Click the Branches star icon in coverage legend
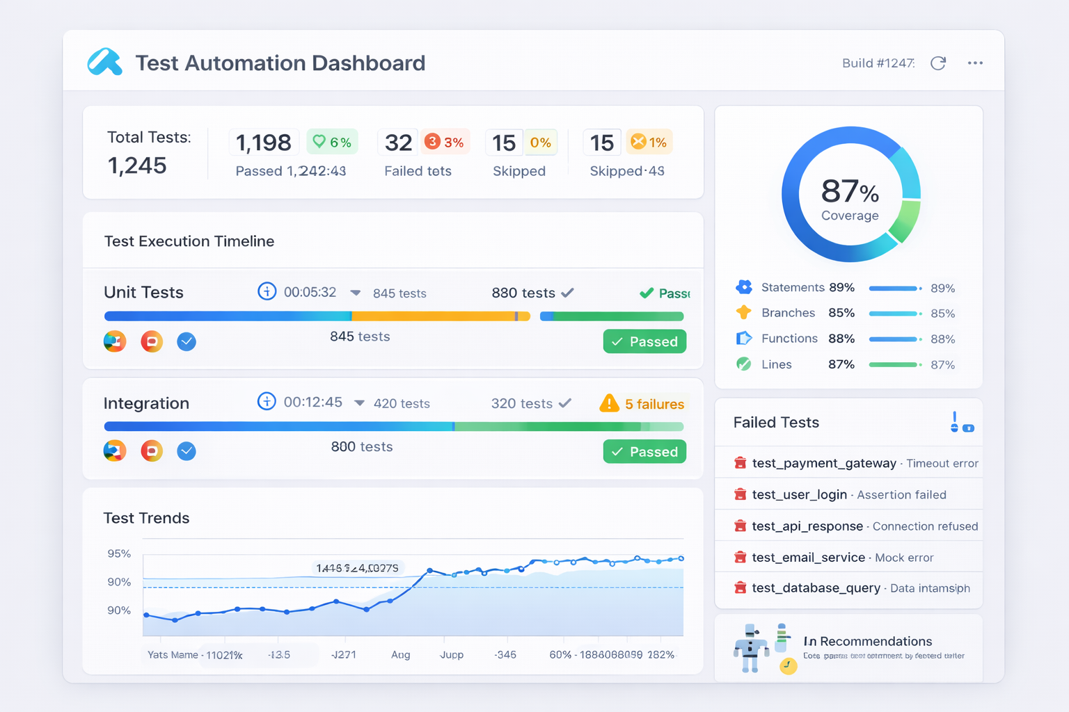Image resolution: width=1069 pixels, height=712 pixels. [744, 312]
